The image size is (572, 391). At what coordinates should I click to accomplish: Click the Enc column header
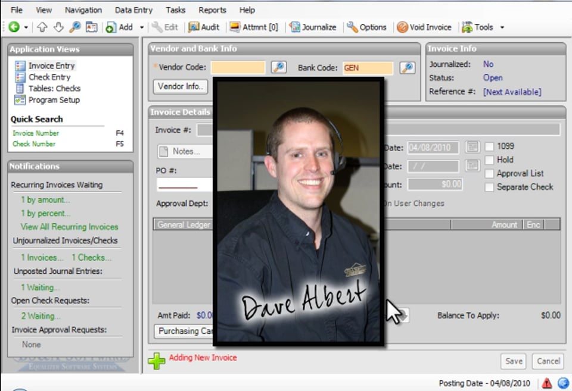533,224
